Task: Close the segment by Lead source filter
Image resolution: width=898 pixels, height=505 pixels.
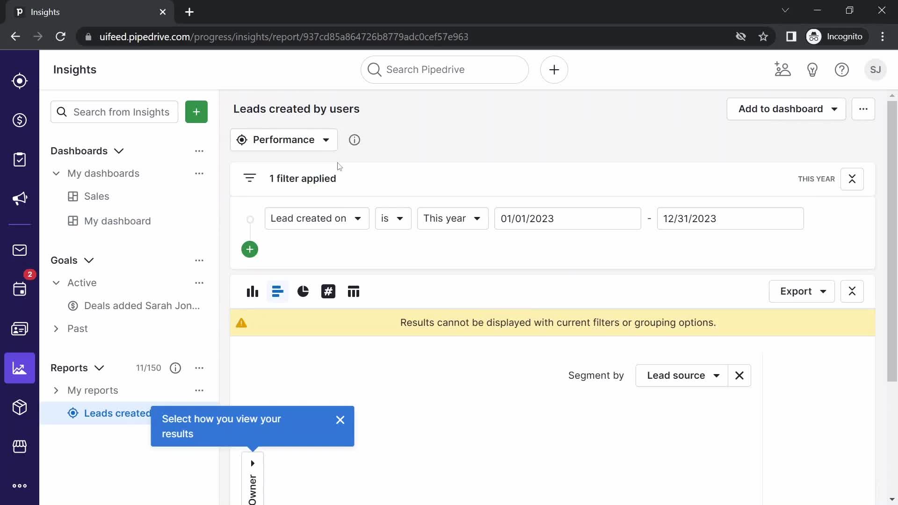Action: (x=739, y=375)
